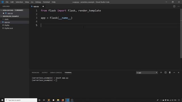Image resolution: width=182 pixels, height=102 pixels.
Task: Switch to the Problems panel tab
Action: click(x=36, y=73)
